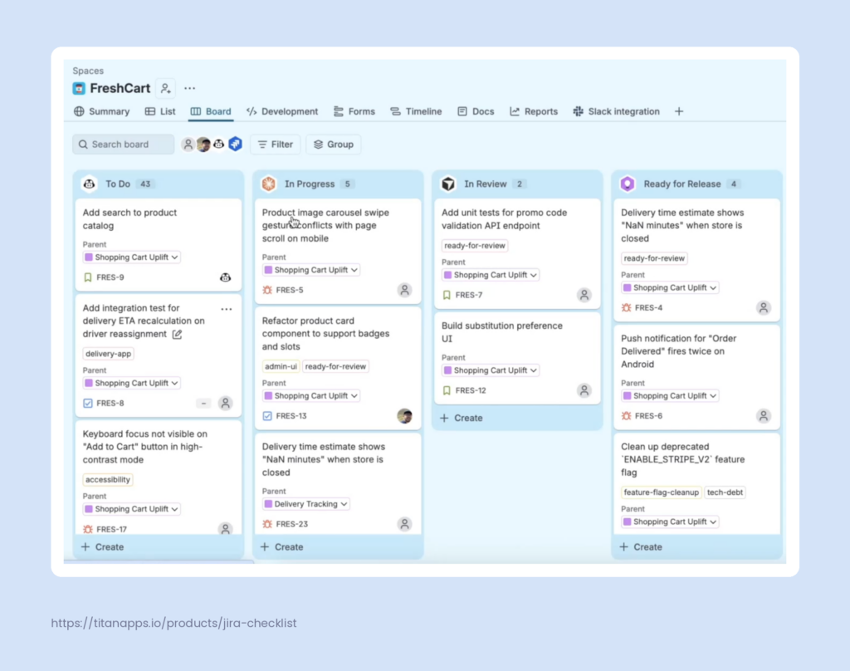Image resolution: width=850 pixels, height=671 pixels.
Task: Expand Shopping Cart Uplift parent on FRES-17
Action: coord(131,509)
